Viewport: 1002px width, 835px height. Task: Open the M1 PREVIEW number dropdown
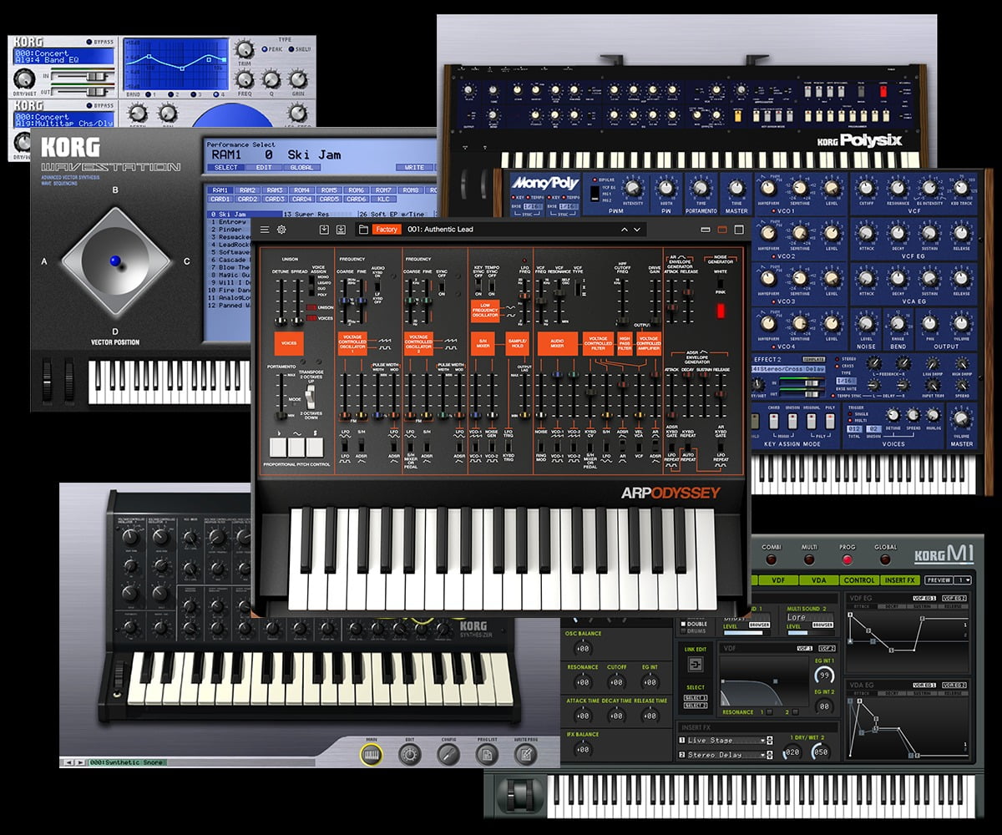(964, 579)
